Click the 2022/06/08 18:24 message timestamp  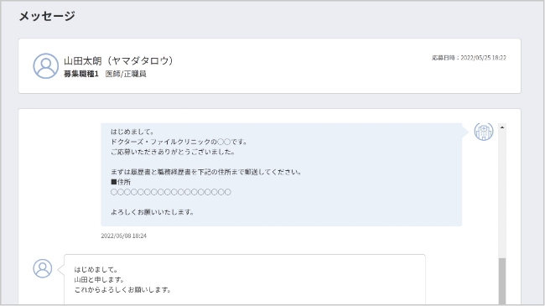click(124, 236)
